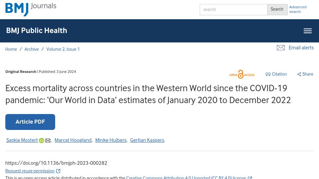Click the email icon beside Saskia Mostert
Image resolution: width=319 pixels, height=179 pixels.
48,141
